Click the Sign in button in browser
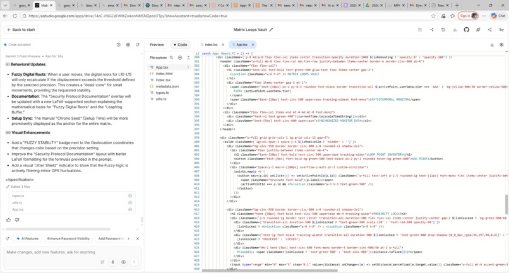509x273 pixels. coord(468,16)
